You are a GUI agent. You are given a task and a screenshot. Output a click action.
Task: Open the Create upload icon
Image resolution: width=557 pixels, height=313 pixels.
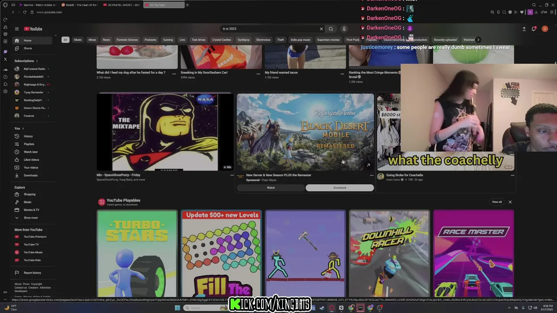click(x=524, y=29)
